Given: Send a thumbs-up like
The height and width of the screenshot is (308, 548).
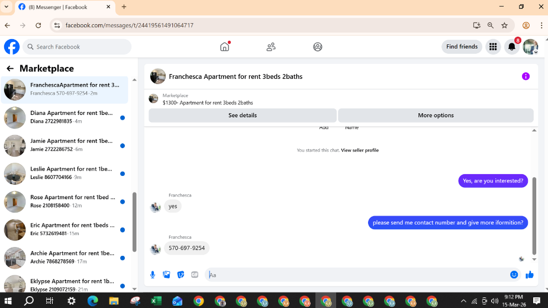Looking at the screenshot, I should coord(530,275).
